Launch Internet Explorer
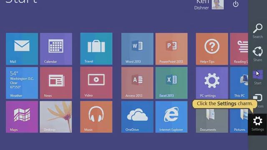 pos(171,117)
